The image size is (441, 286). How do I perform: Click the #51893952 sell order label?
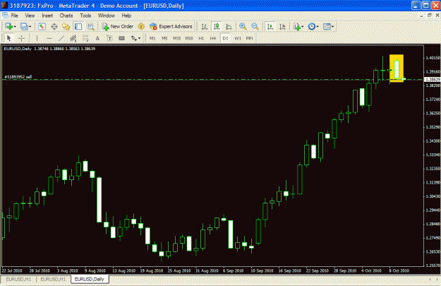(x=18, y=76)
